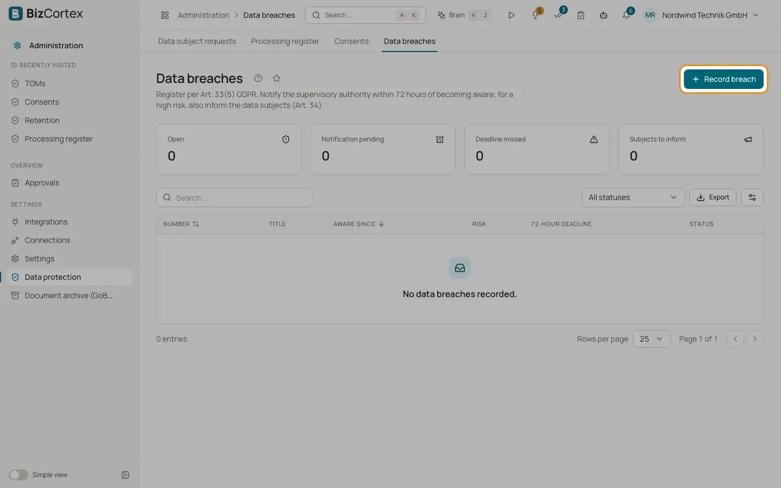Image resolution: width=781 pixels, height=488 pixels.
Task: Sort the table by Number column
Action: click(181, 224)
